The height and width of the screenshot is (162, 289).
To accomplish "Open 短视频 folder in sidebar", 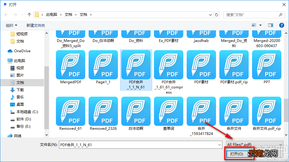I will click(22, 34).
